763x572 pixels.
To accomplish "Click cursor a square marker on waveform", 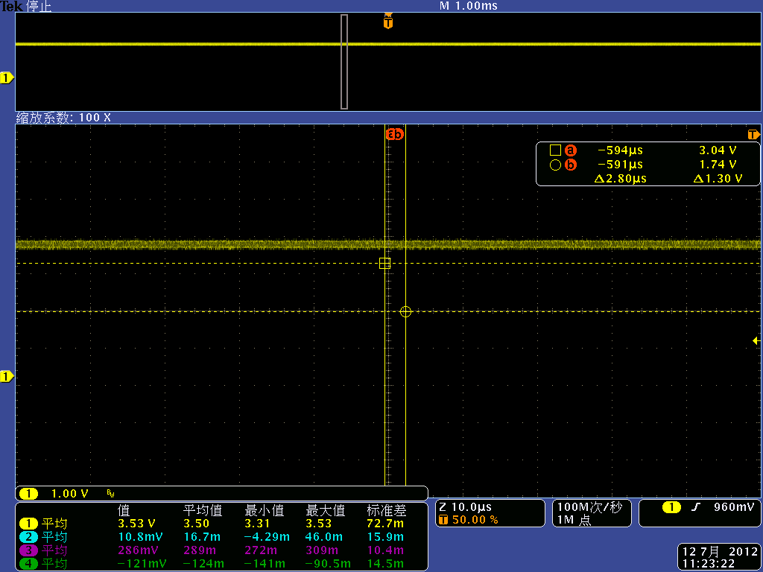I will click(384, 264).
